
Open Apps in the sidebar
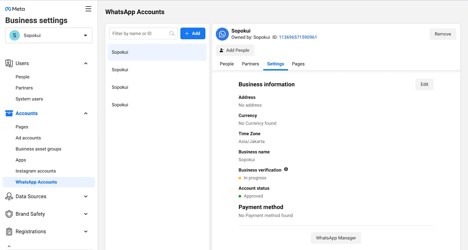(21, 160)
